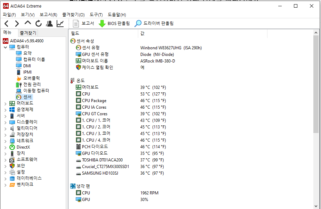Click BIOS 판올림 update button
The width and height of the screenshot is (321, 209).
pyautogui.click(x=114, y=24)
